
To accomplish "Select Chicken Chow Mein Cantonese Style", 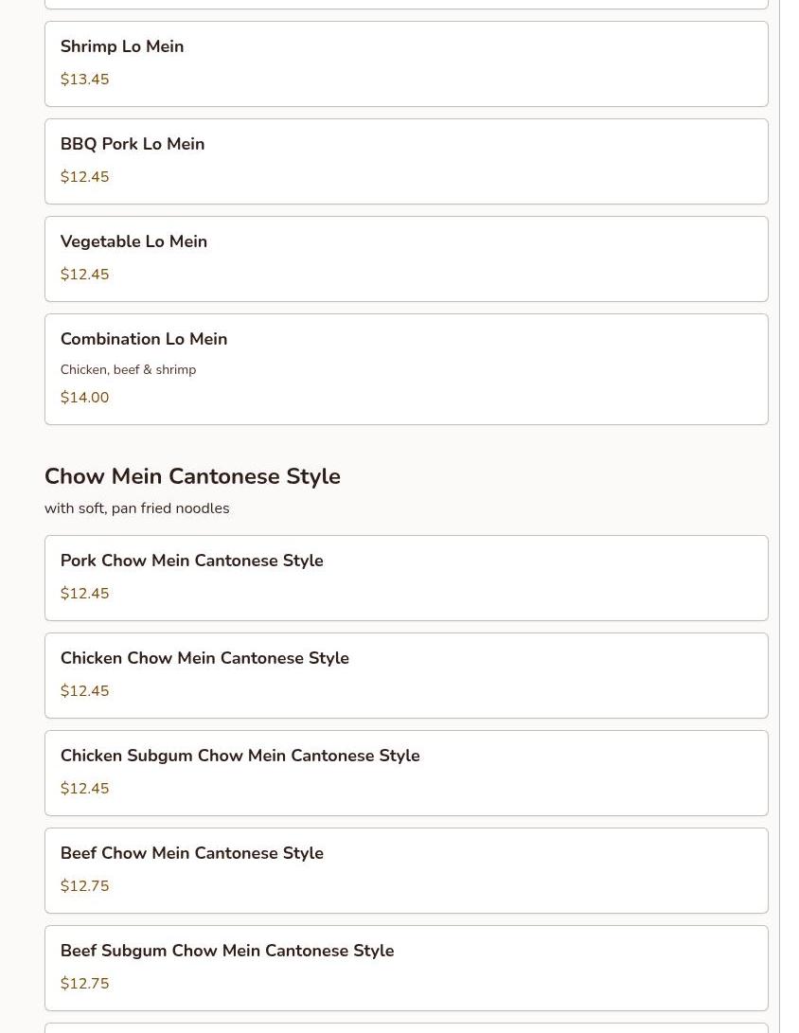I will tap(406, 675).
